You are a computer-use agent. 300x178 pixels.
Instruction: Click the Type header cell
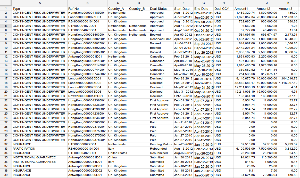(x=39, y=9)
